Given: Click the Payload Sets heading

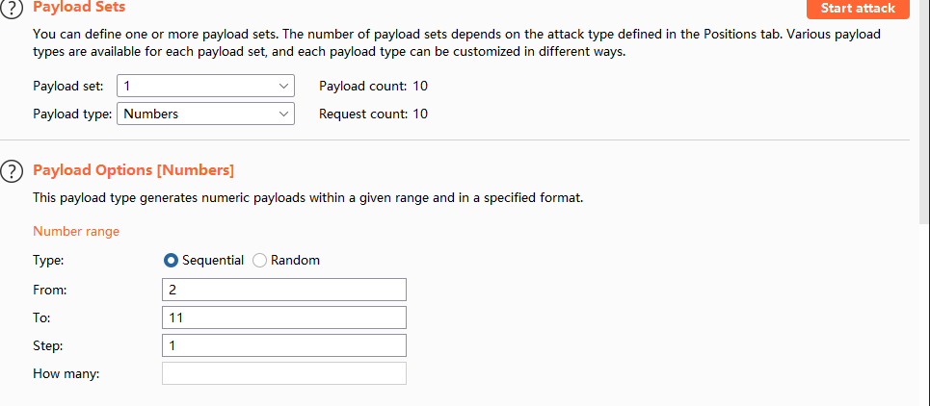Looking at the screenshot, I should tap(79, 8).
